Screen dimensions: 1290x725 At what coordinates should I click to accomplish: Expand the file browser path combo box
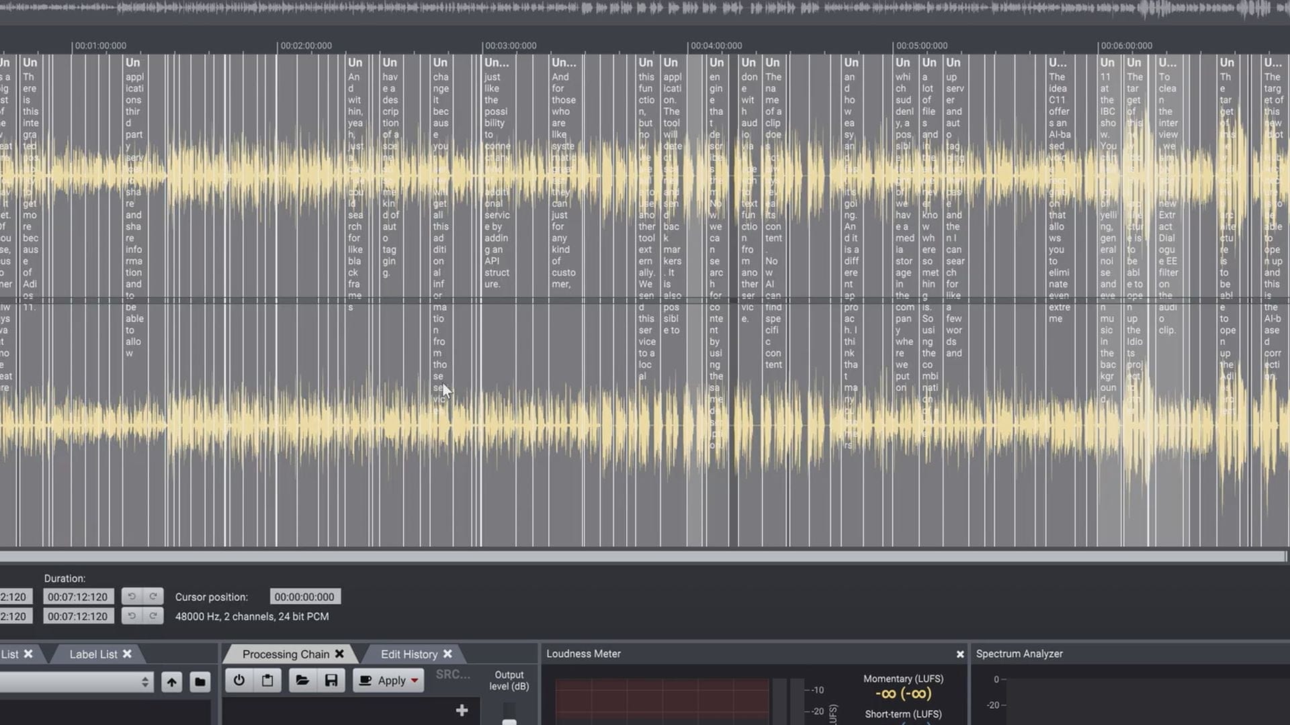145,682
